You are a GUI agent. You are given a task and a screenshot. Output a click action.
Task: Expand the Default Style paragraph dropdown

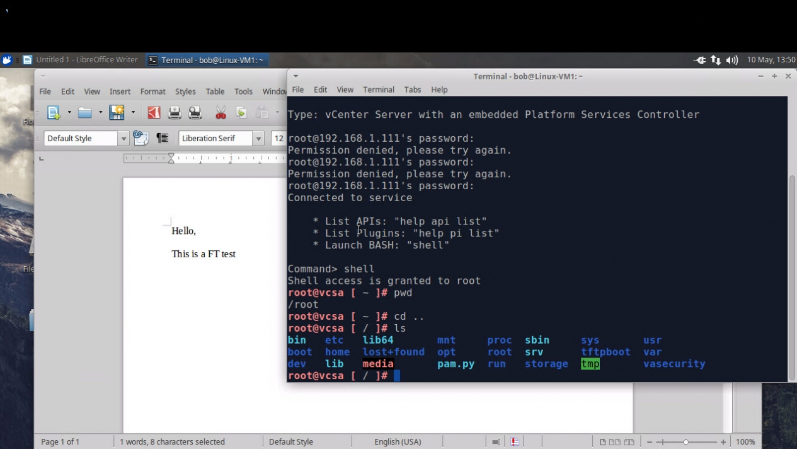click(x=123, y=139)
